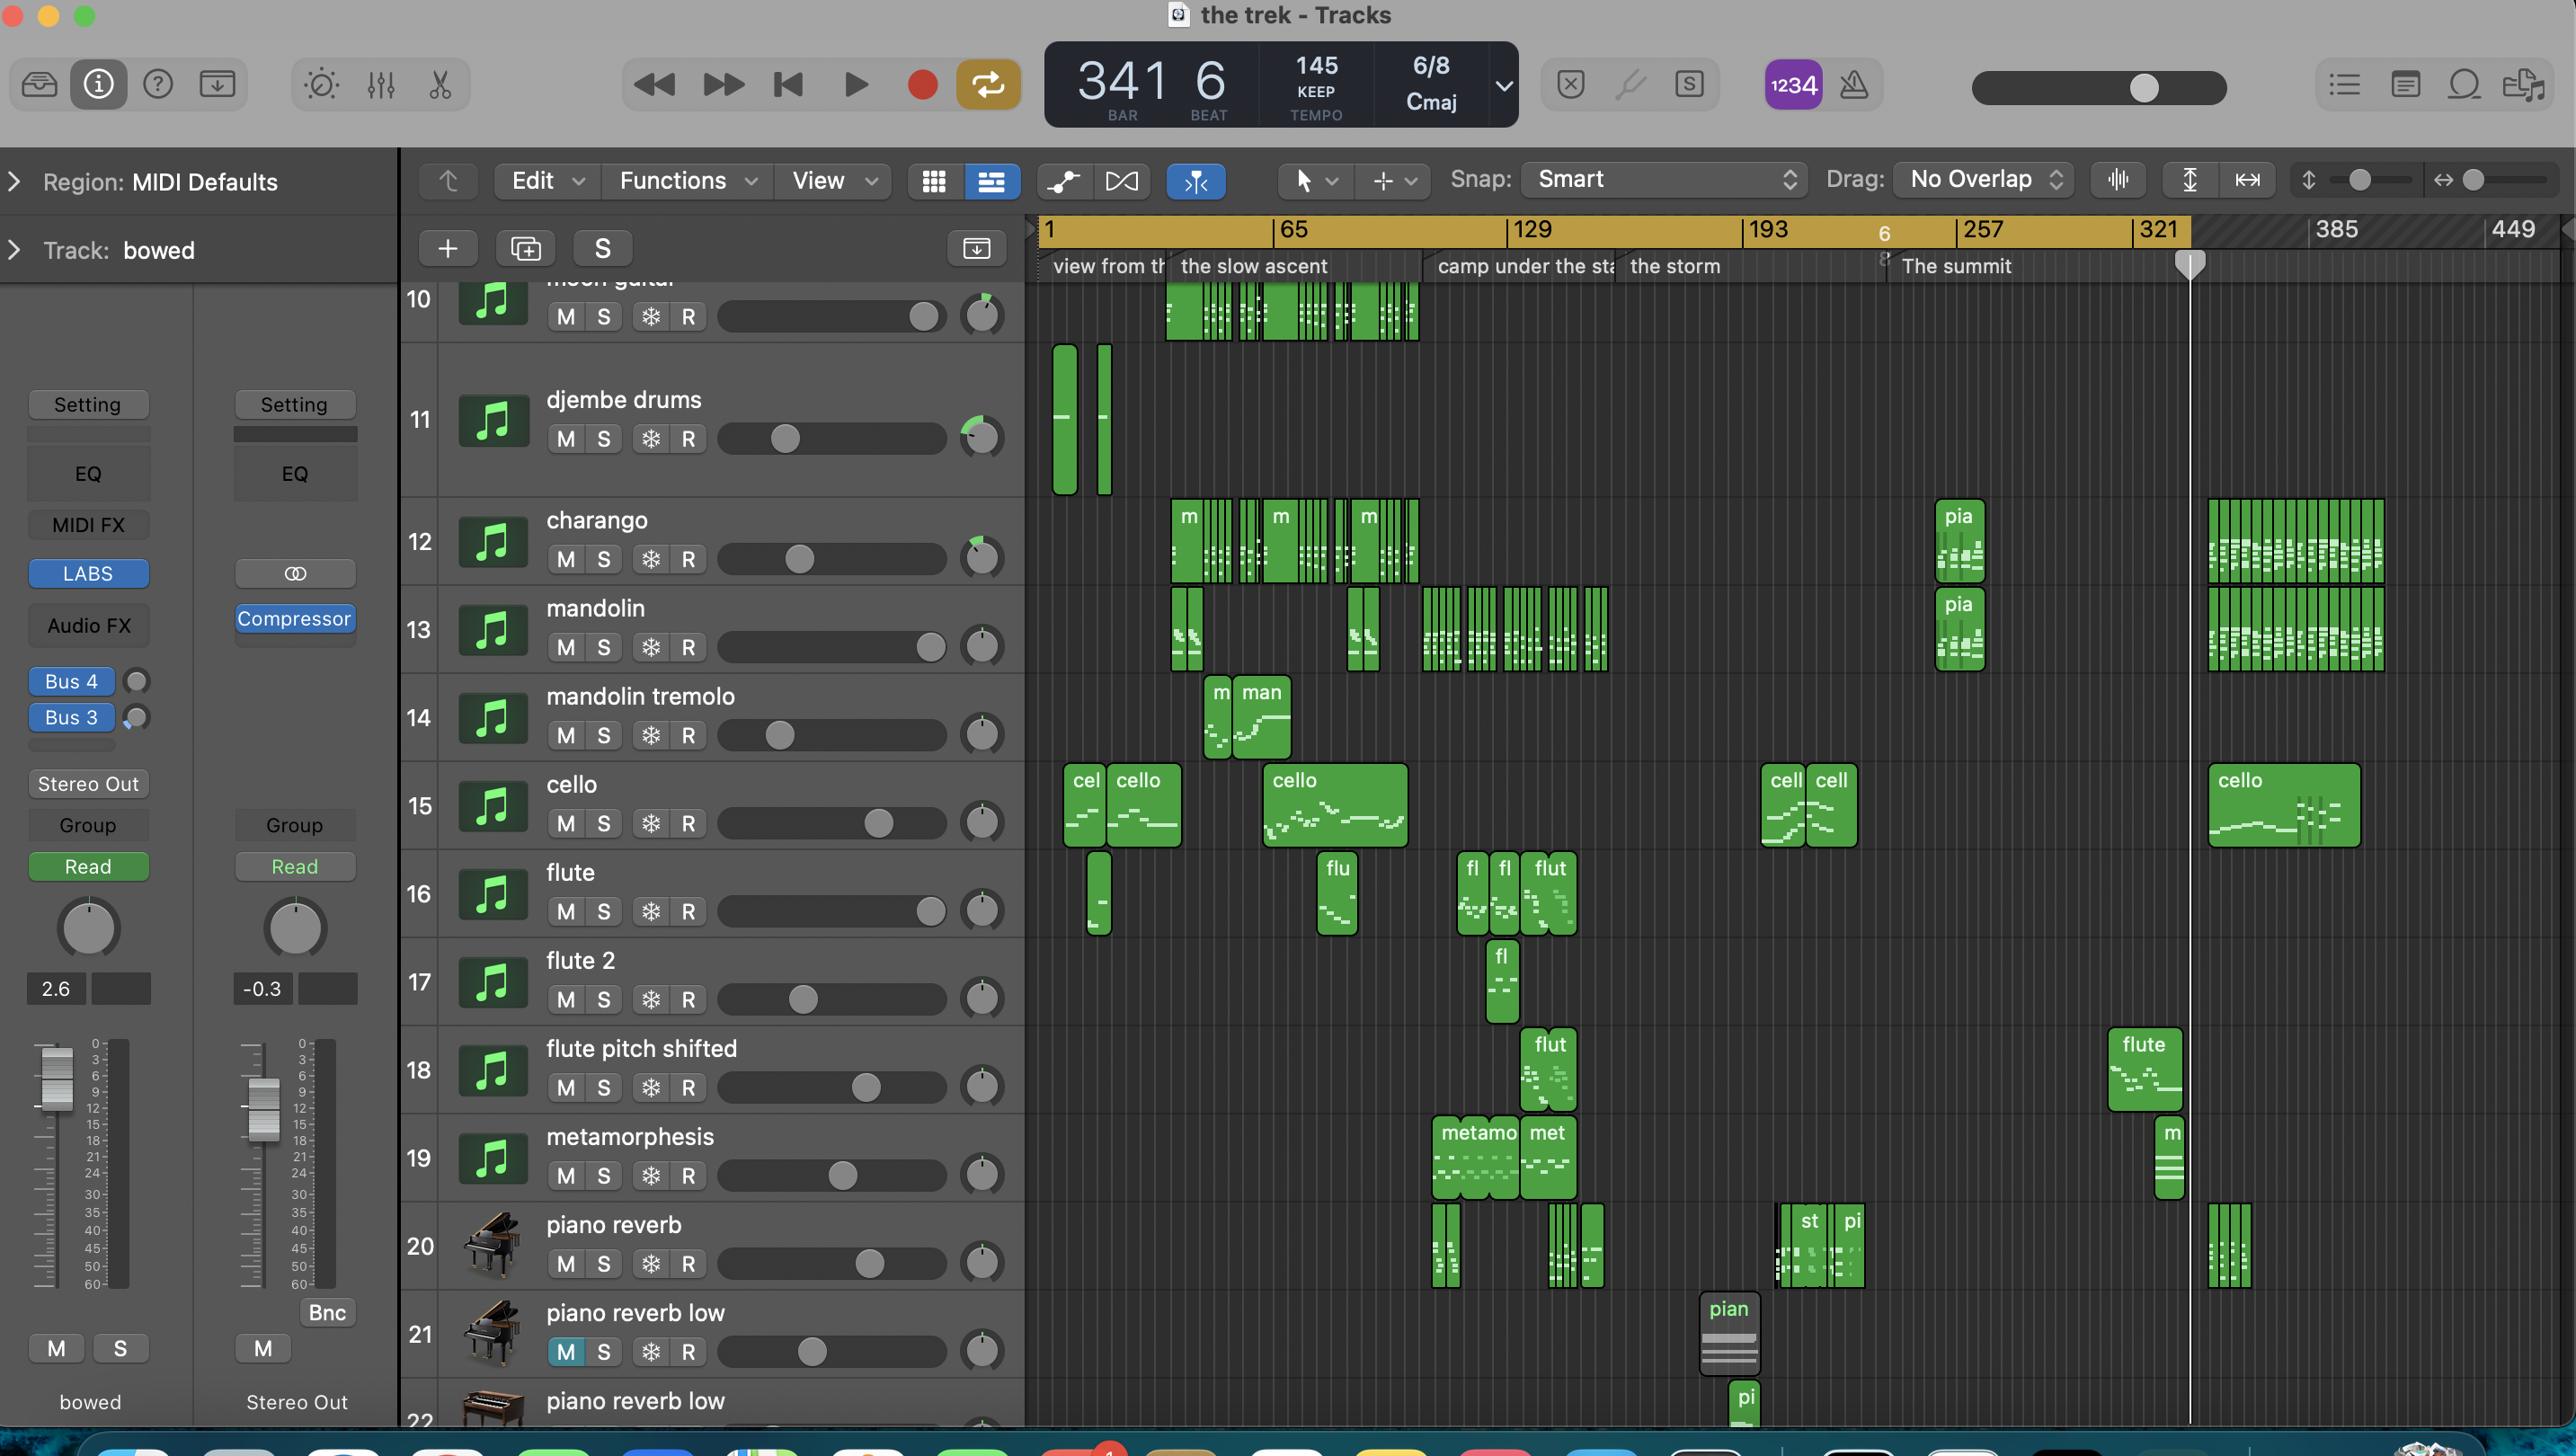Start playback with the Play button

coord(855,85)
